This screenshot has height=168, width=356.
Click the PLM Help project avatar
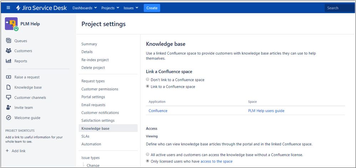pyautogui.click(x=11, y=24)
